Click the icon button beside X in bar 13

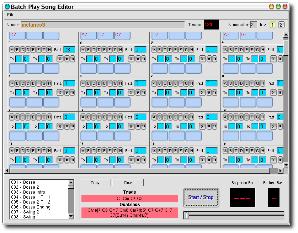[67, 126]
